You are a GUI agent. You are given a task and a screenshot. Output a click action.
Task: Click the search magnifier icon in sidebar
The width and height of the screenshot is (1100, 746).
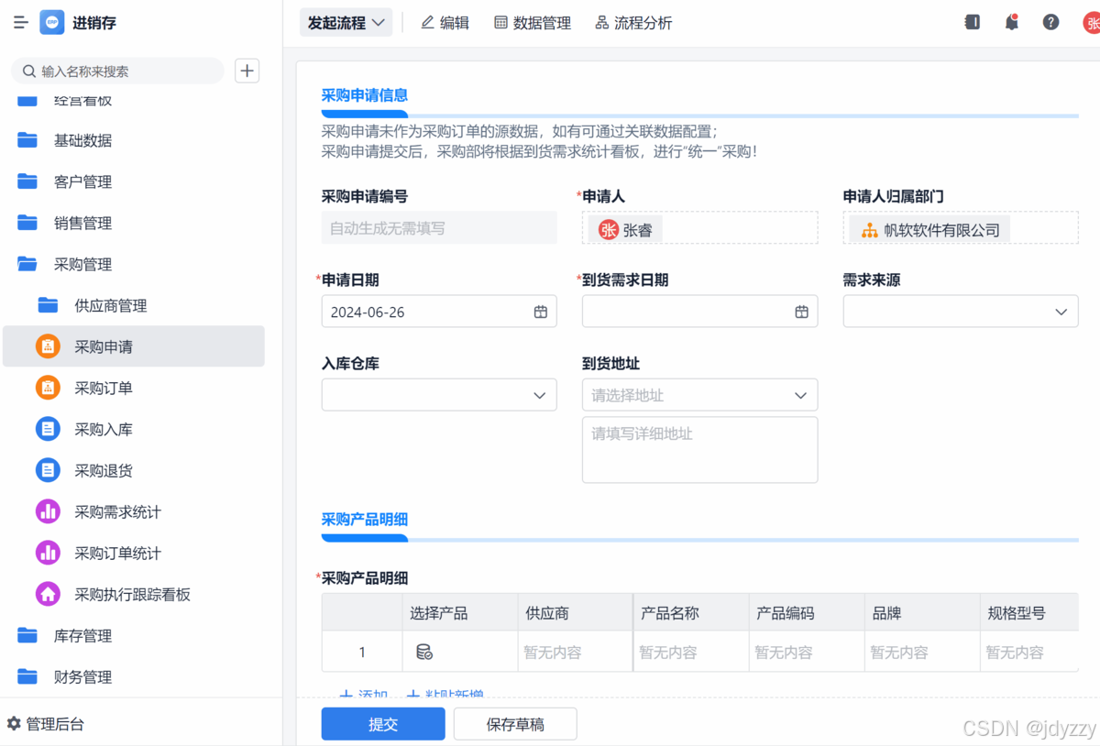point(29,71)
